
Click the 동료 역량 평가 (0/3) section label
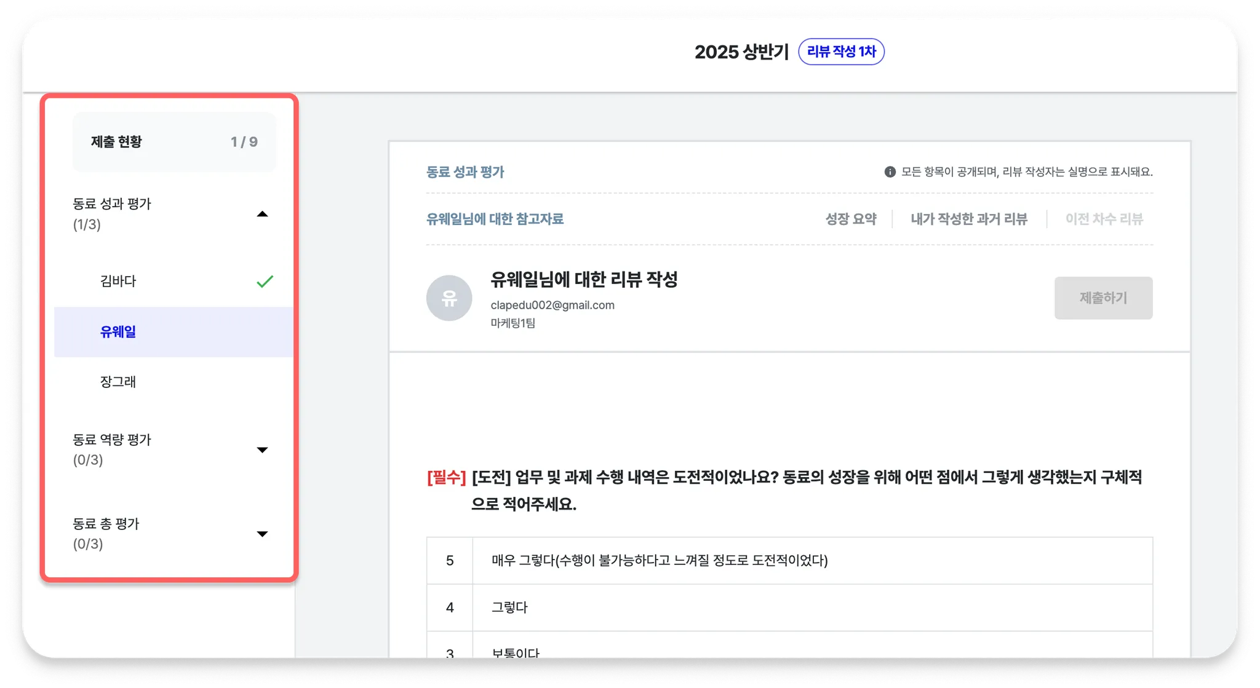[x=112, y=449]
